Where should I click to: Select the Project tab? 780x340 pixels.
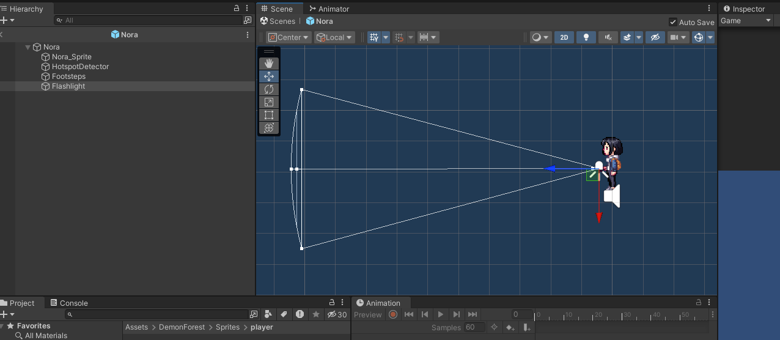(22, 303)
